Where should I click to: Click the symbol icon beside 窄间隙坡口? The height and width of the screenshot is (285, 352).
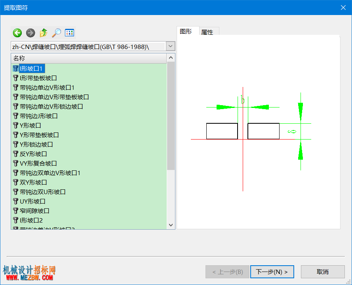(x=15, y=211)
